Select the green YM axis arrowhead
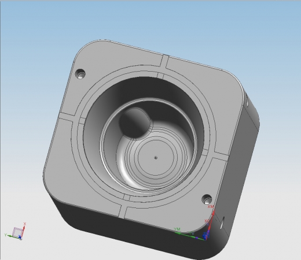This screenshot has height=260, width=301. [x=178, y=233]
